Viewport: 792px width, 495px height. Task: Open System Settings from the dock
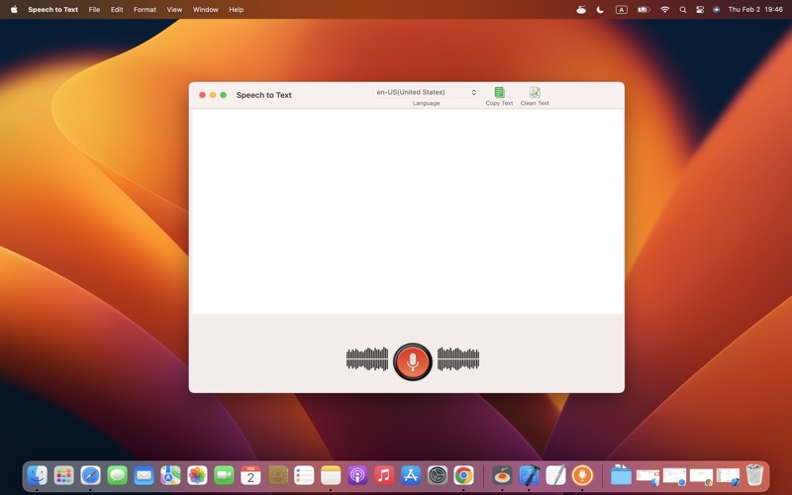438,475
